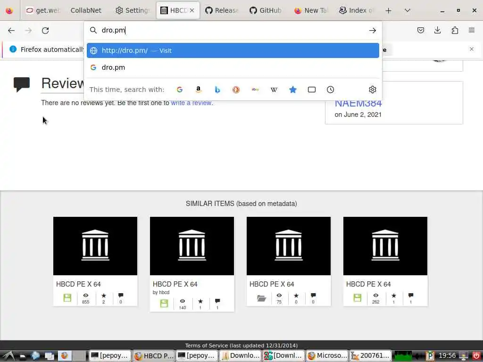Open the first HBCD PE X 64 thumbnail with 855 views
Screen dimensions: 483x362
pos(95,246)
